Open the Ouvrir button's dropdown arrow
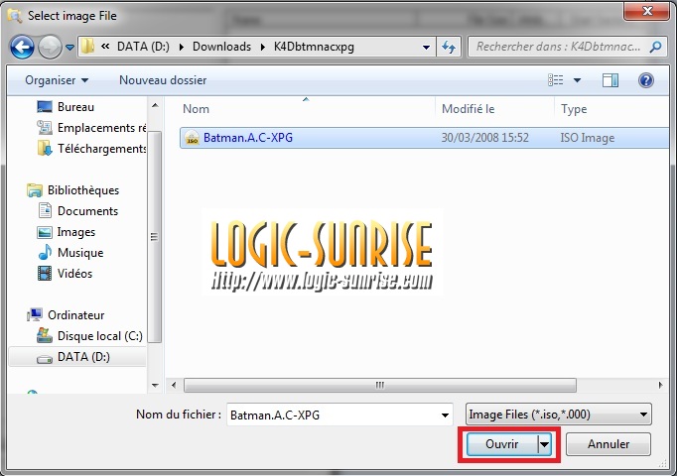Viewport: 677px width, 476px height. [544, 444]
